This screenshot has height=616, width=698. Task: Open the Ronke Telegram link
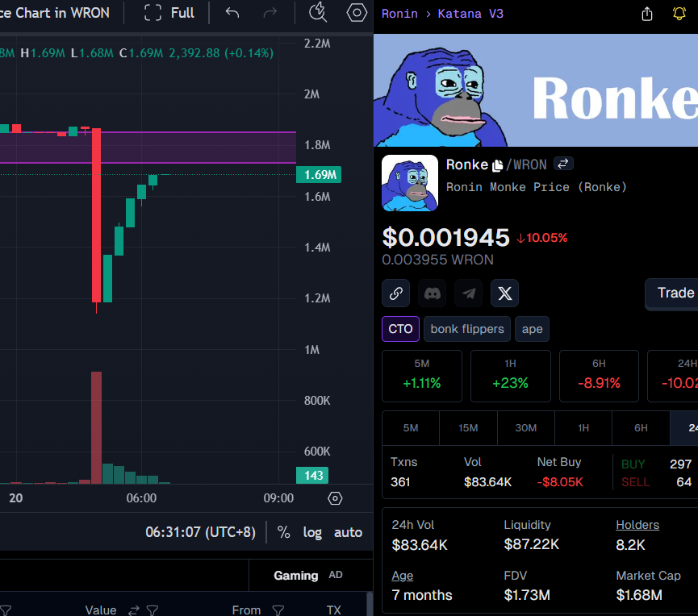[468, 293]
